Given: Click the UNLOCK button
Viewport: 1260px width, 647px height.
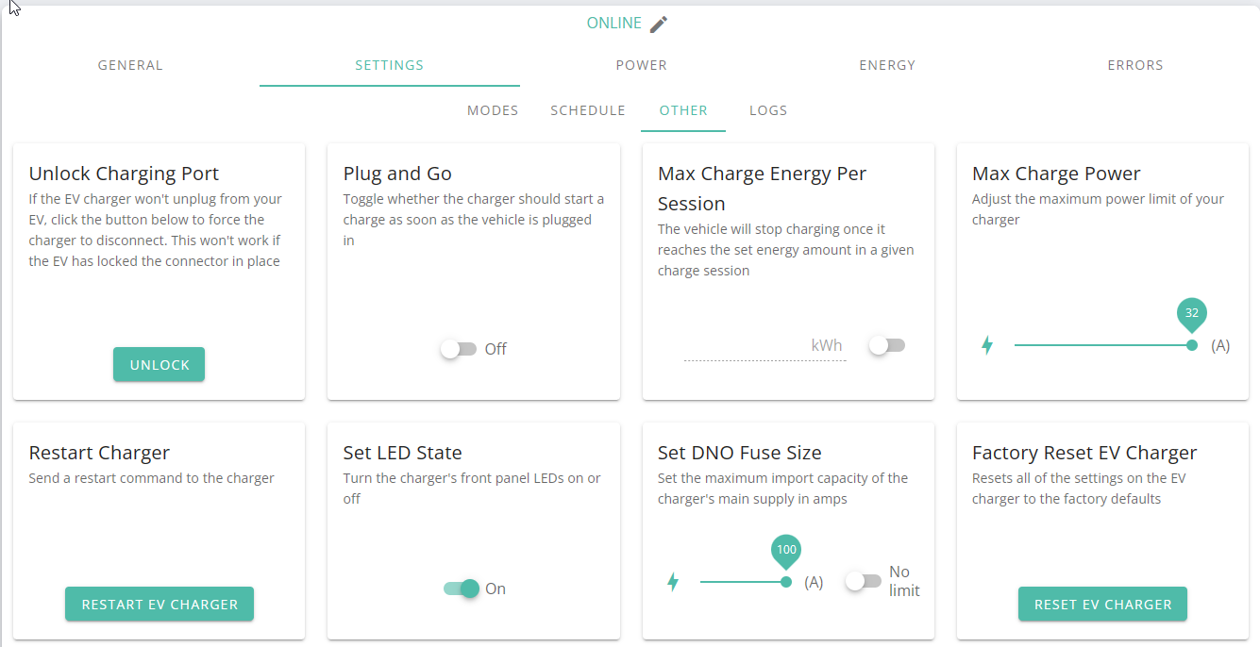Looking at the screenshot, I should [159, 364].
